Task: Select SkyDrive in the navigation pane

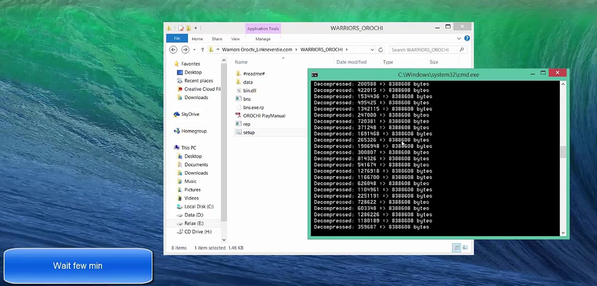Action: coord(190,114)
